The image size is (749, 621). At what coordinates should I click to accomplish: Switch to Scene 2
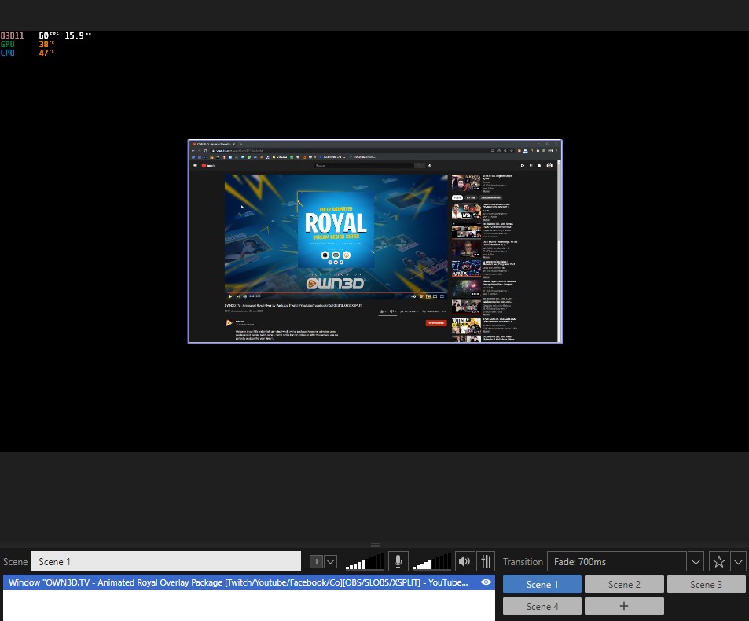click(623, 584)
